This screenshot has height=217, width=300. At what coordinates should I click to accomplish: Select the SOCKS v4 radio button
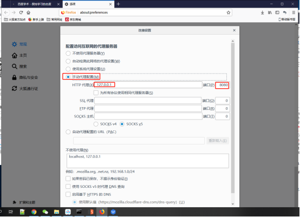click(96, 124)
